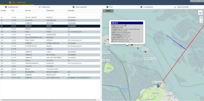The height and width of the screenshot is (101, 204).
Task: Click the red ship marker near VOS PRELUDE
Action: tap(132, 45)
